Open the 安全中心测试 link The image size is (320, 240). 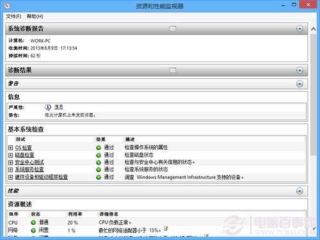coord(29,163)
